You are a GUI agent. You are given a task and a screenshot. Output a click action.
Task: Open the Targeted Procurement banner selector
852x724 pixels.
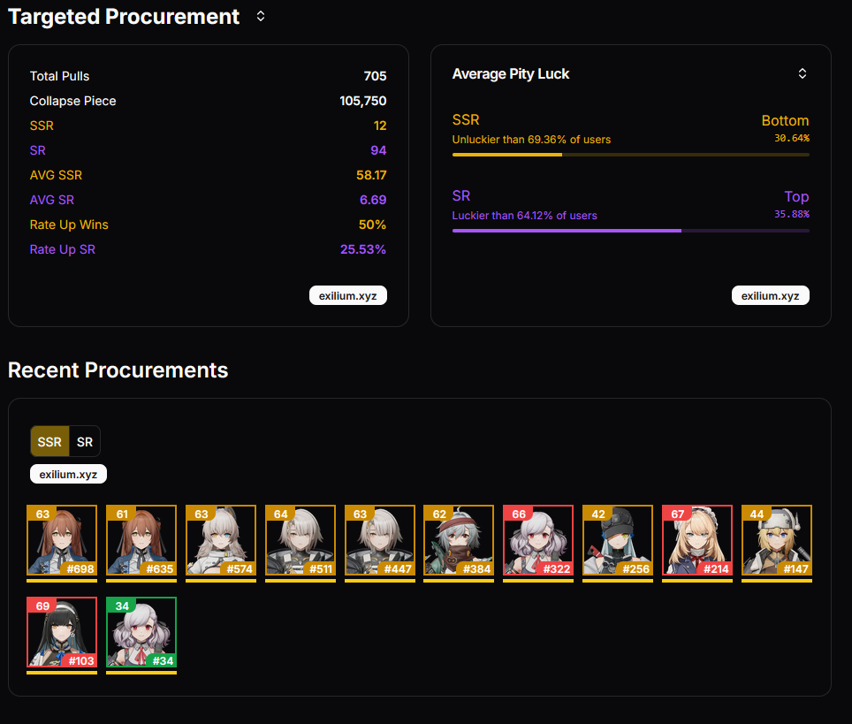[x=261, y=16]
